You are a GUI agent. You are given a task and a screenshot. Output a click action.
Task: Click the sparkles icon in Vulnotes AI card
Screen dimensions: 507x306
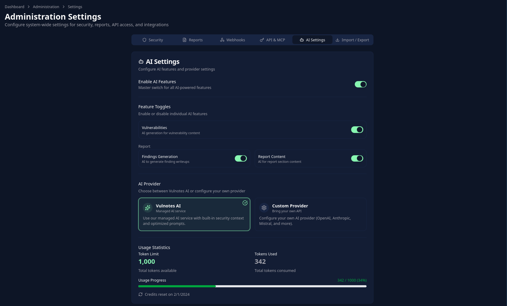148,208
